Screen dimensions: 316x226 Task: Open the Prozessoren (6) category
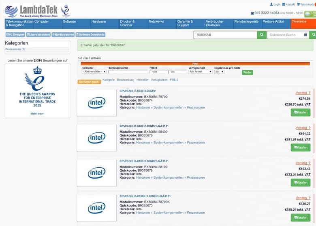click(15, 49)
